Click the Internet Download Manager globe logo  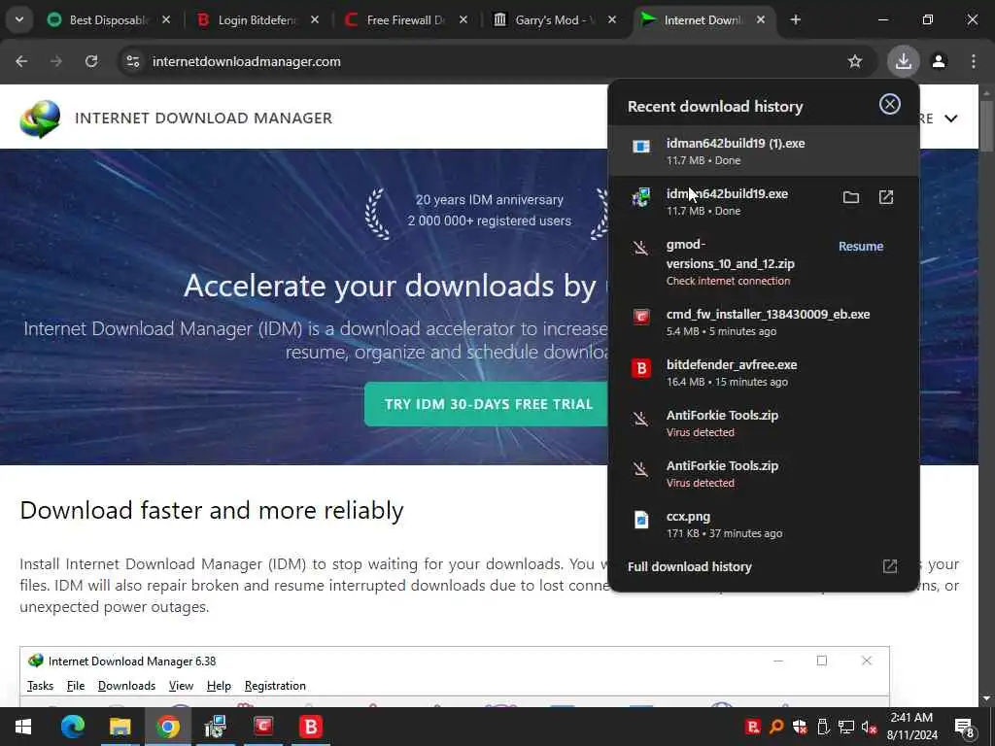point(40,119)
